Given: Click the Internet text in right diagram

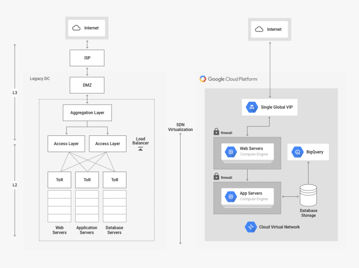Looking at the screenshot, I should [x=274, y=29].
